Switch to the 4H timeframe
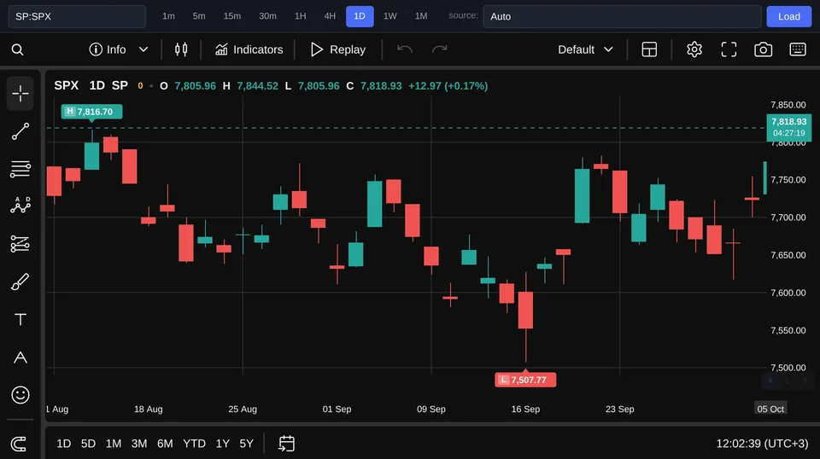 pyautogui.click(x=330, y=16)
